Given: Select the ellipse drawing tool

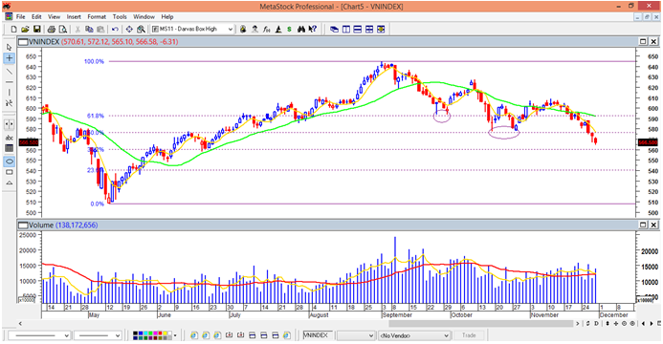Looking at the screenshot, I should click(x=10, y=161).
